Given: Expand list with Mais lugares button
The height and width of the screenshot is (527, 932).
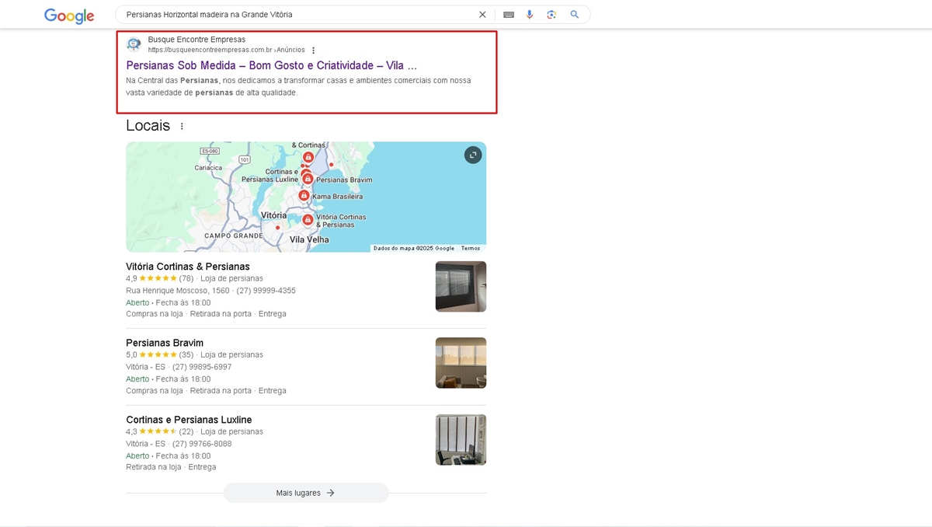Looking at the screenshot, I should 306,493.
